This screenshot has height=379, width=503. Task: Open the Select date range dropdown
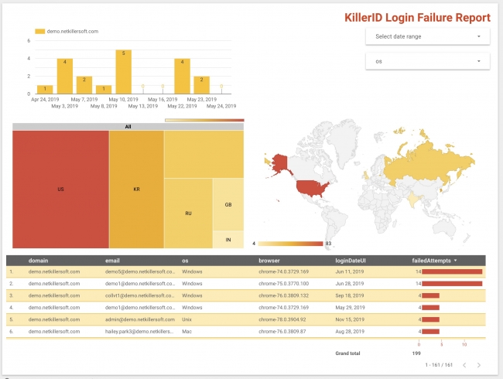click(x=427, y=36)
